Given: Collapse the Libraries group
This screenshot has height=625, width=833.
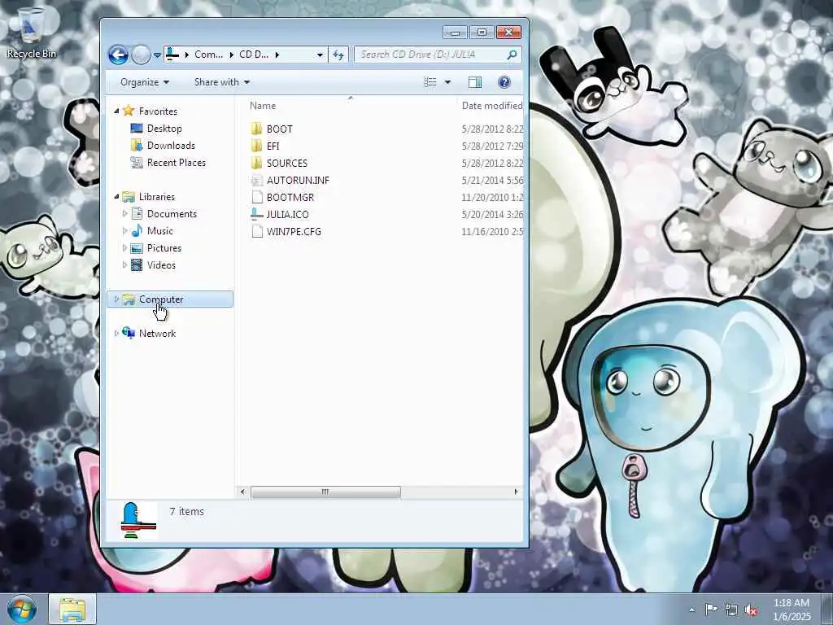Looking at the screenshot, I should pyautogui.click(x=116, y=197).
